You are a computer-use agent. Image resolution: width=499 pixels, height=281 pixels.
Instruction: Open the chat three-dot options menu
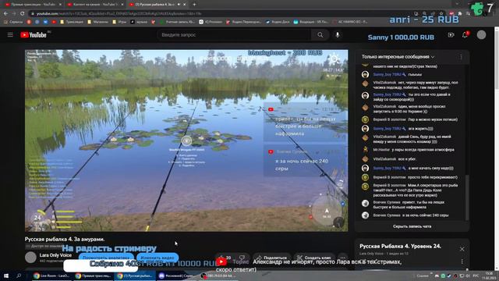[461, 57]
